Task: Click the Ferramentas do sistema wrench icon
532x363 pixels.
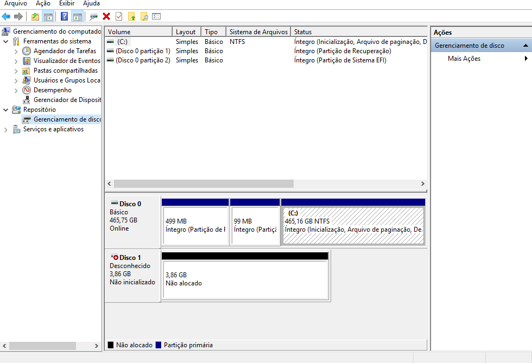Action: pos(16,41)
